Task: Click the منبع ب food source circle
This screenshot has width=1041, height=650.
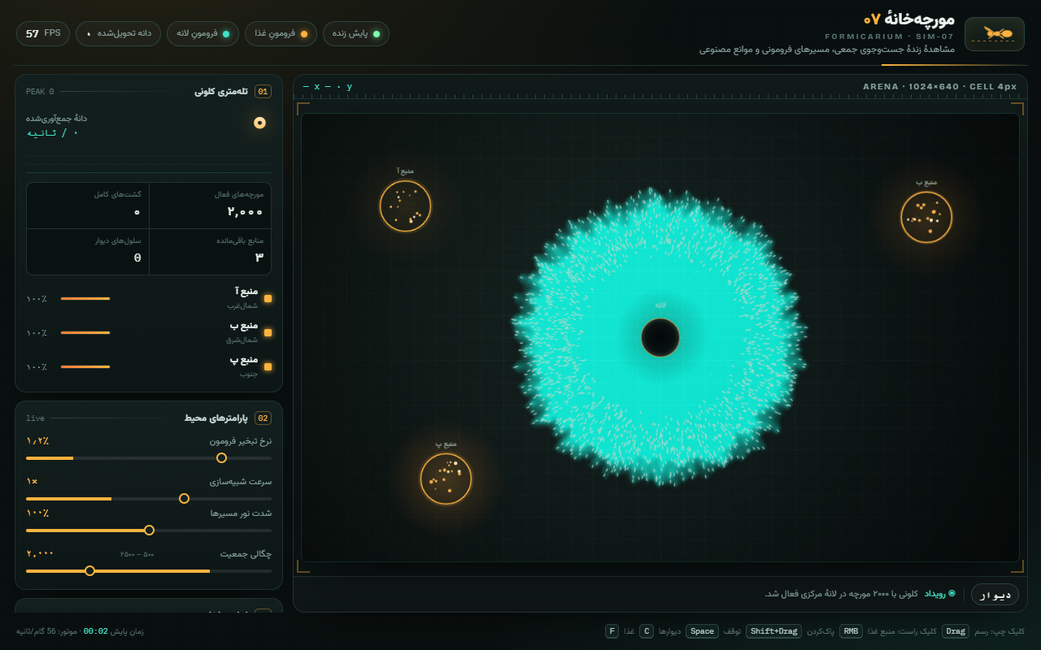Action: (x=926, y=217)
